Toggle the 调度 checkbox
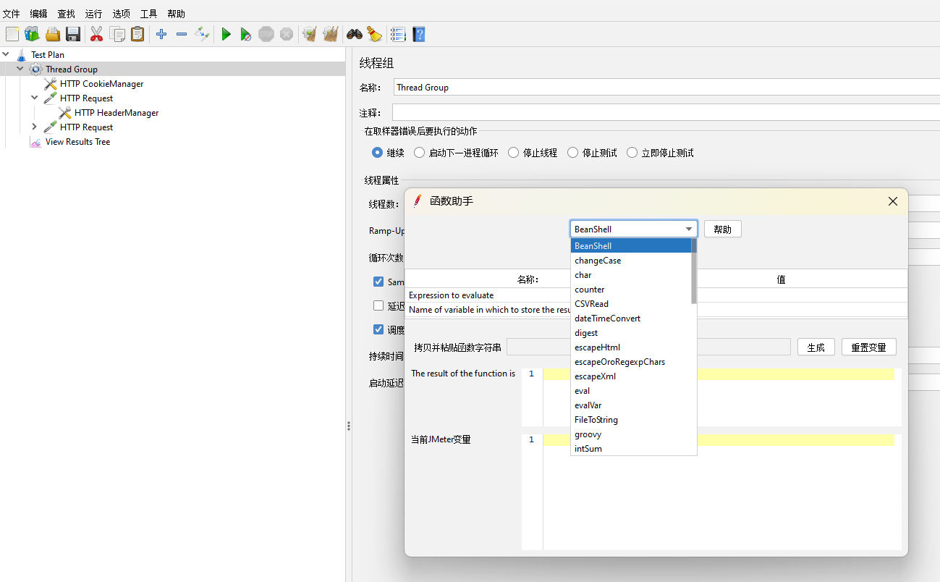The image size is (940, 582). coord(378,329)
